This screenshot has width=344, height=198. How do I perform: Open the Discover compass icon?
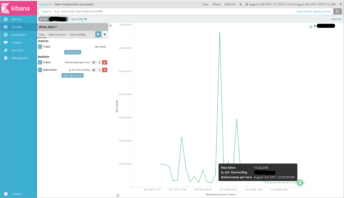click(6, 19)
